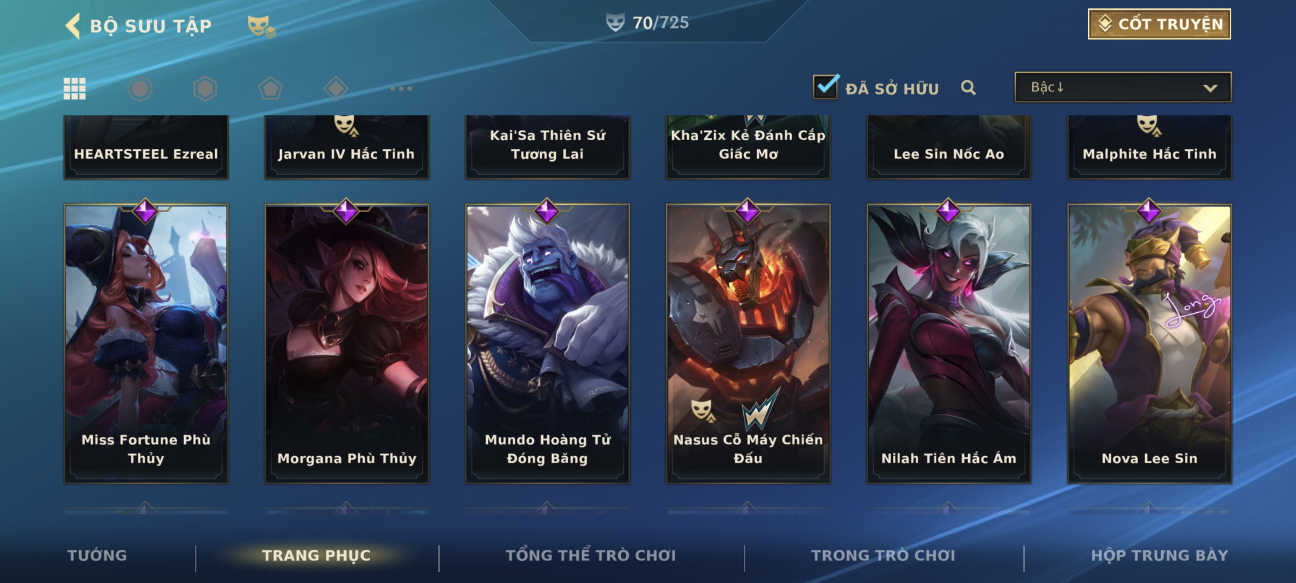Open the gold mask skin sets icon
This screenshot has height=583, width=1296.
(261, 27)
